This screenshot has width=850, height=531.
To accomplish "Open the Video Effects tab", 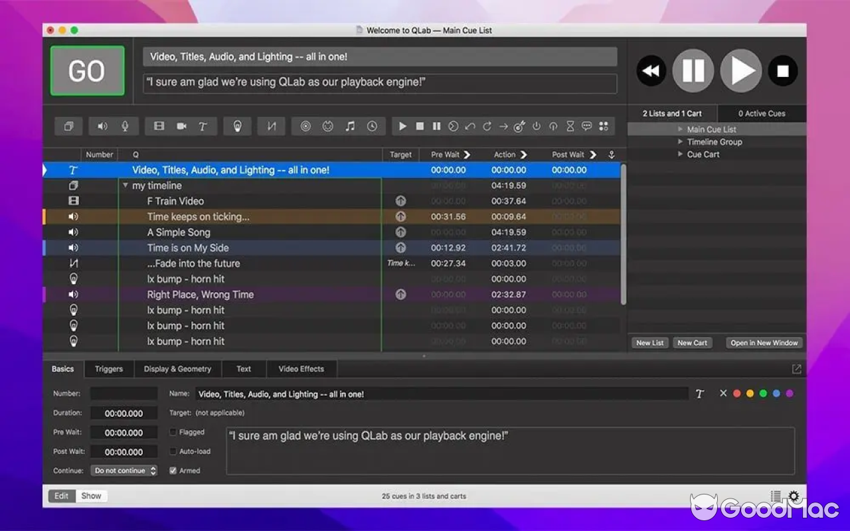I will tap(301, 368).
